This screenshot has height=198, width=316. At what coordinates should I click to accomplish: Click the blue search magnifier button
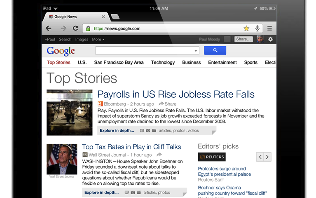pos(215,50)
